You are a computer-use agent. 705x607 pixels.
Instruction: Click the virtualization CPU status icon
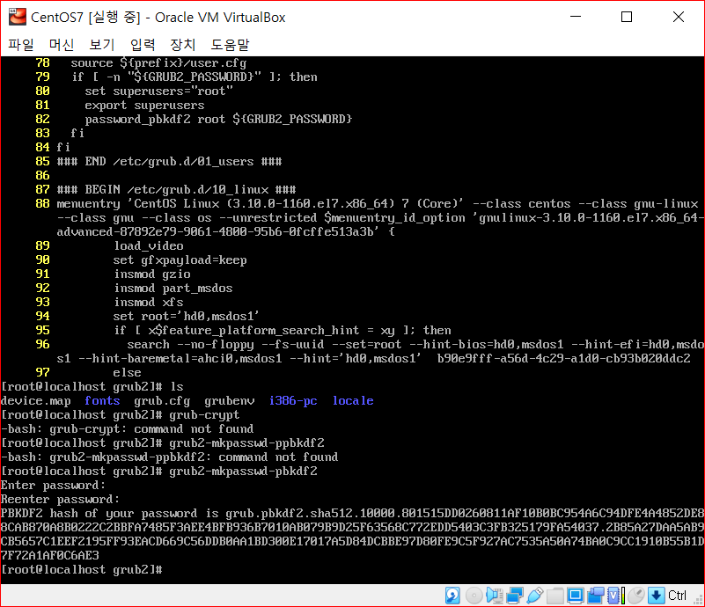tap(615, 596)
